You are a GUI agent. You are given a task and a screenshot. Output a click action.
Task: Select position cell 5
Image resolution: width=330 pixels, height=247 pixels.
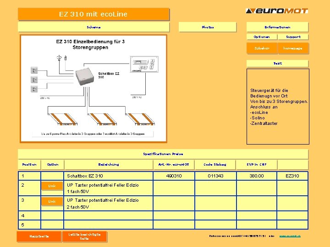29,225
